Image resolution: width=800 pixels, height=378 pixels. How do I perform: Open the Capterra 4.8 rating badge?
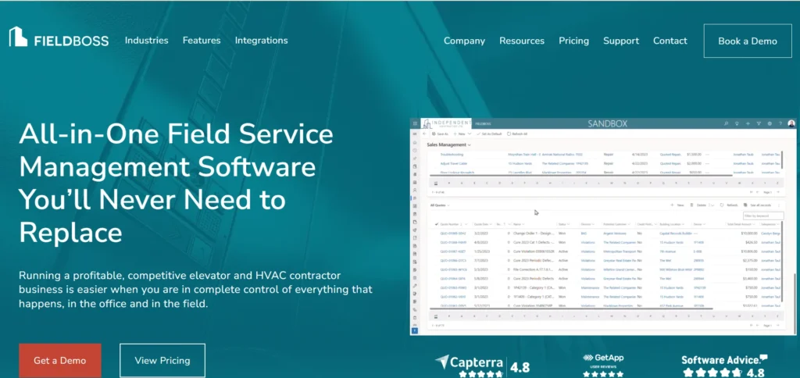coord(483,366)
